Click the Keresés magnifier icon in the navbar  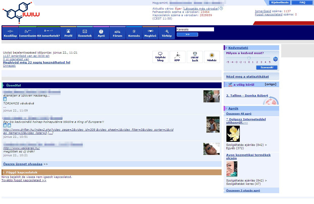tap(134, 31)
